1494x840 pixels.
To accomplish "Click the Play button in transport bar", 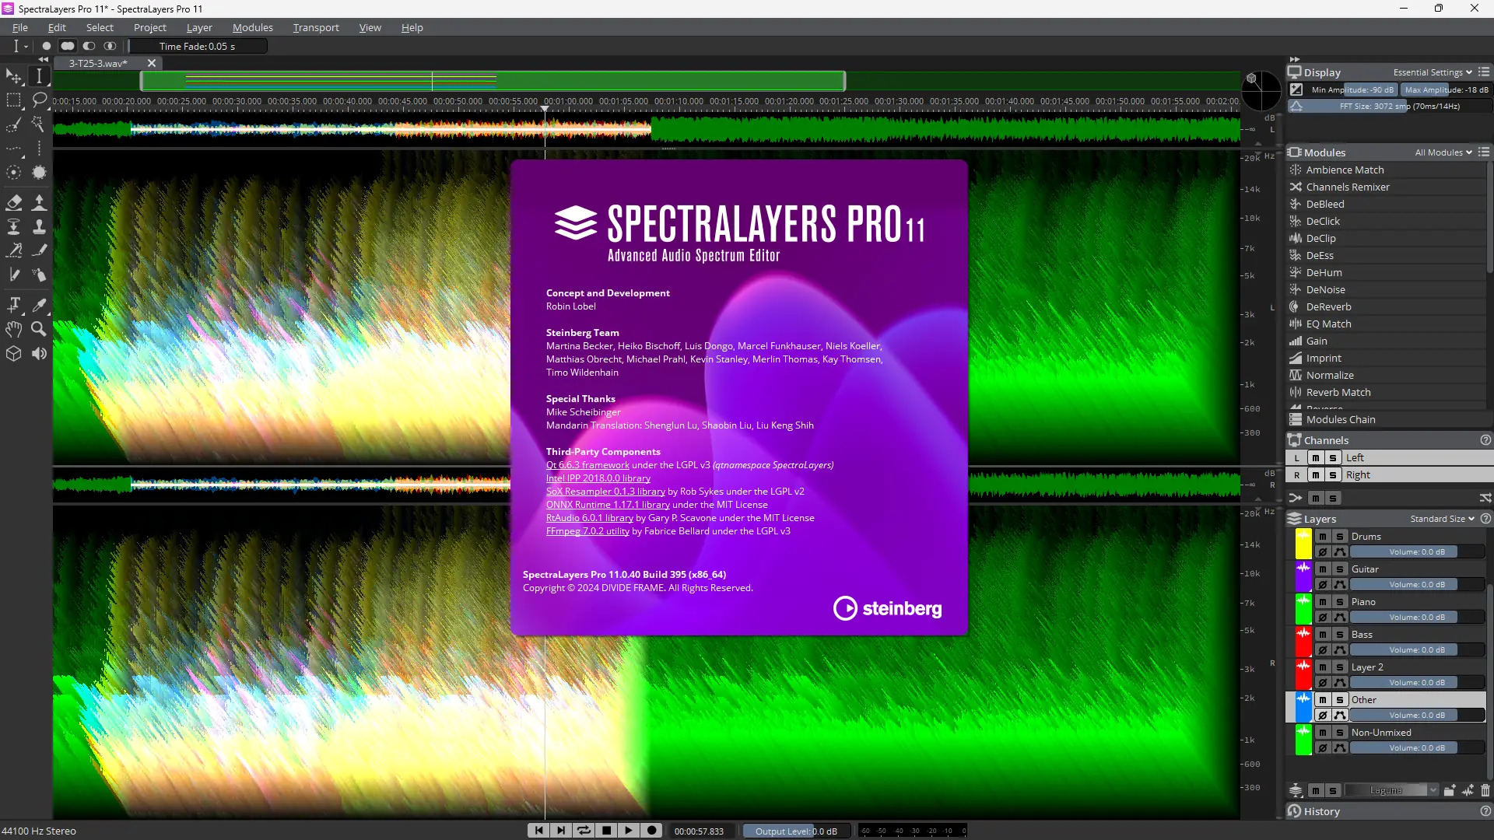I will [x=629, y=831].
